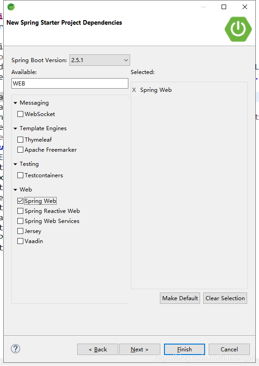Click the WebSocket label text

[40, 114]
